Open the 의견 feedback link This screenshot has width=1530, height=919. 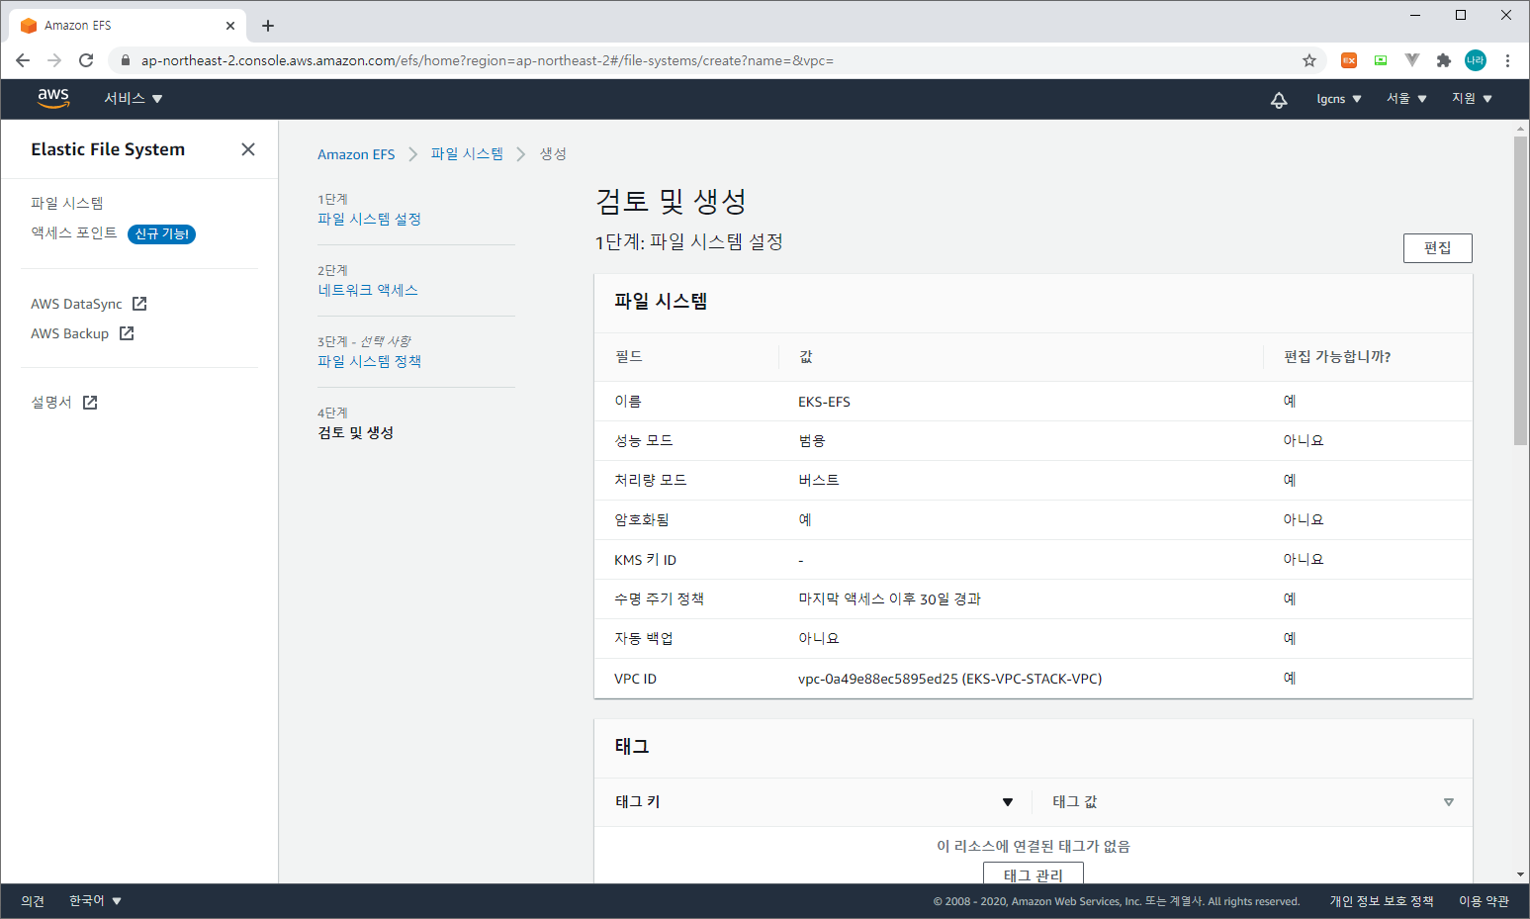coord(33,901)
